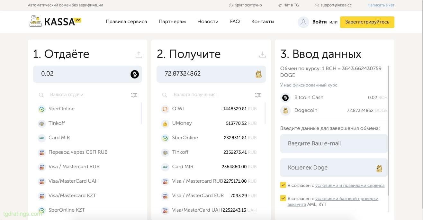Click Написать в чат link
This screenshot has height=220, width=423.
(x=381, y=5)
